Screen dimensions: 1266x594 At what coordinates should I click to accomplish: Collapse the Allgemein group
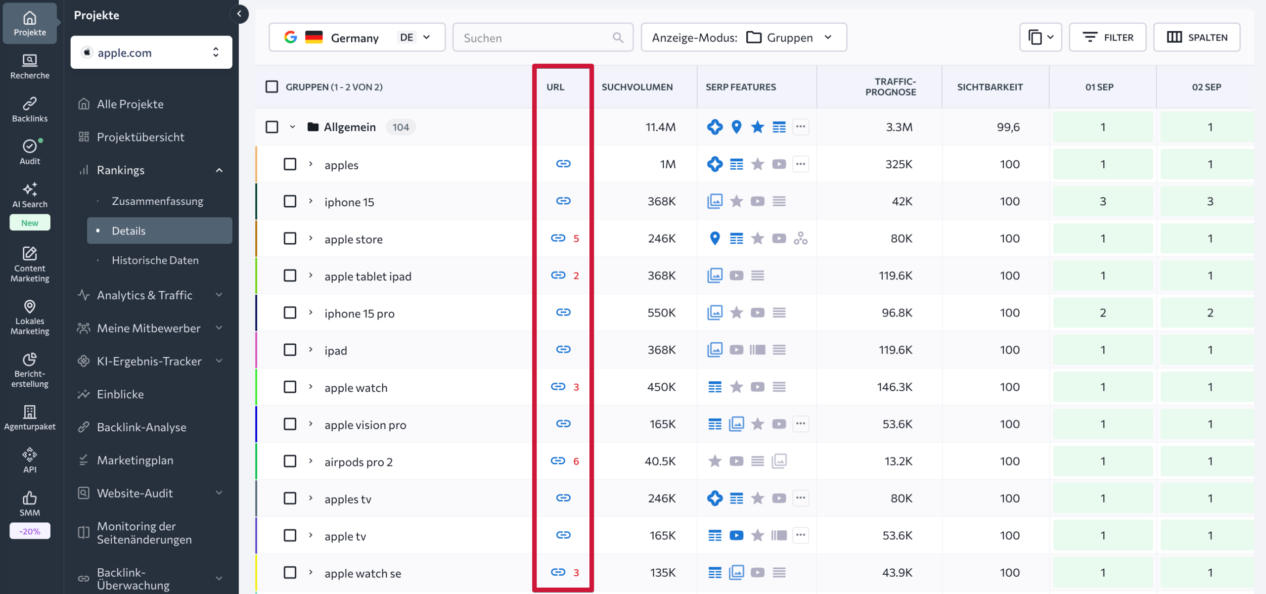(x=292, y=127)
